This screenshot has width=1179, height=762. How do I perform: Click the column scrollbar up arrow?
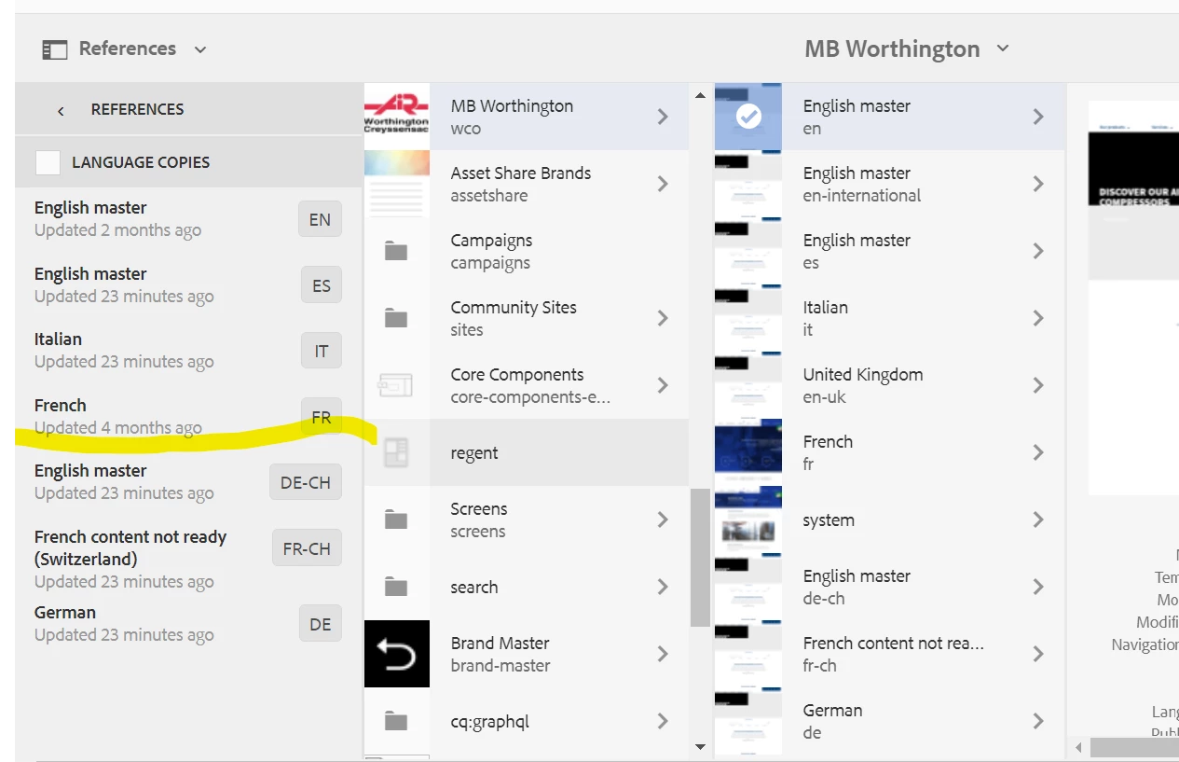(700, 93)
